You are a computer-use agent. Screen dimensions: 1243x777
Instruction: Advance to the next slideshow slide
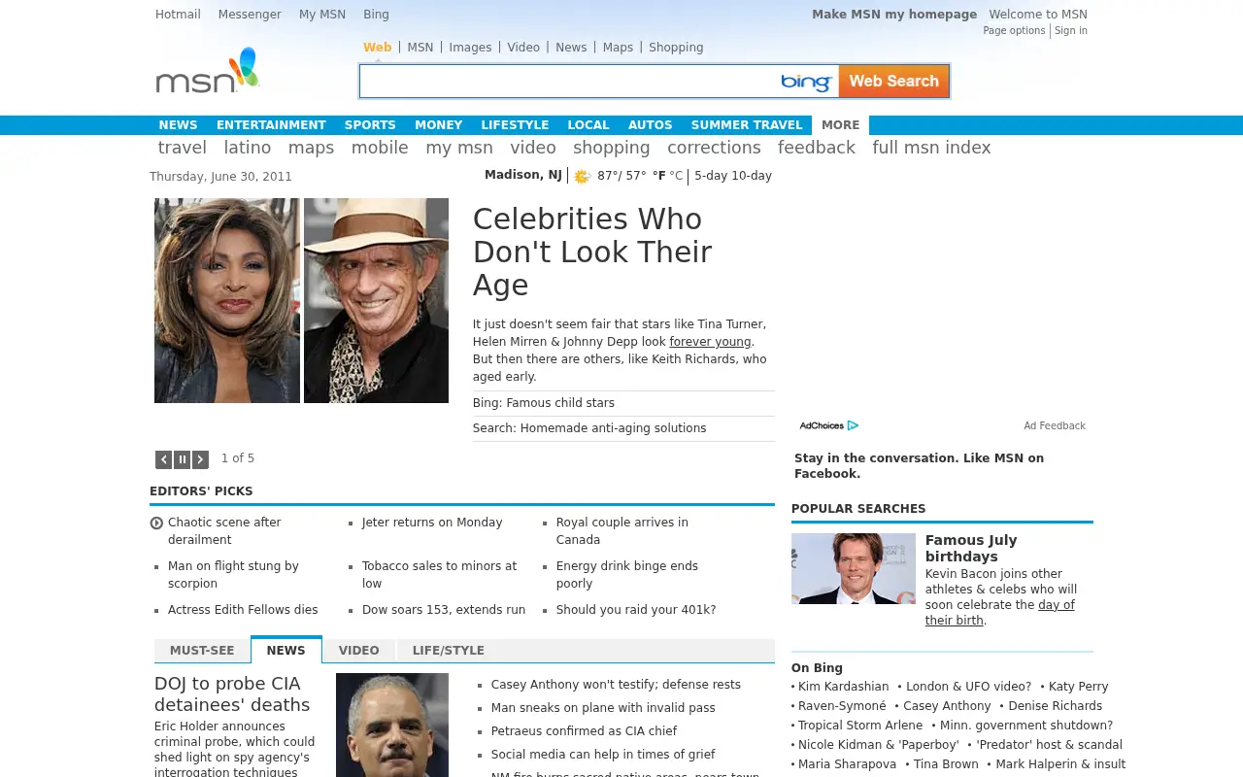click(x=200, y=459)
